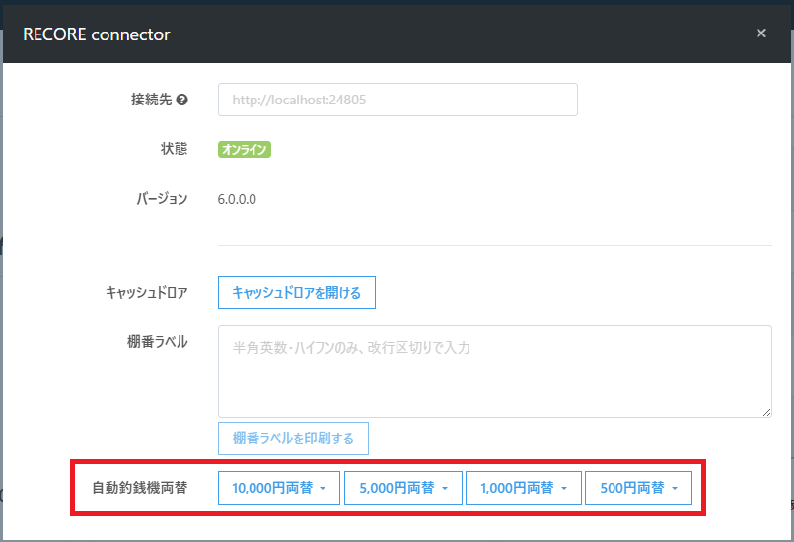This screenshot has height=542, width=794.
Task: Open the 500円両替 dropdown
Action: click(638, 488)
